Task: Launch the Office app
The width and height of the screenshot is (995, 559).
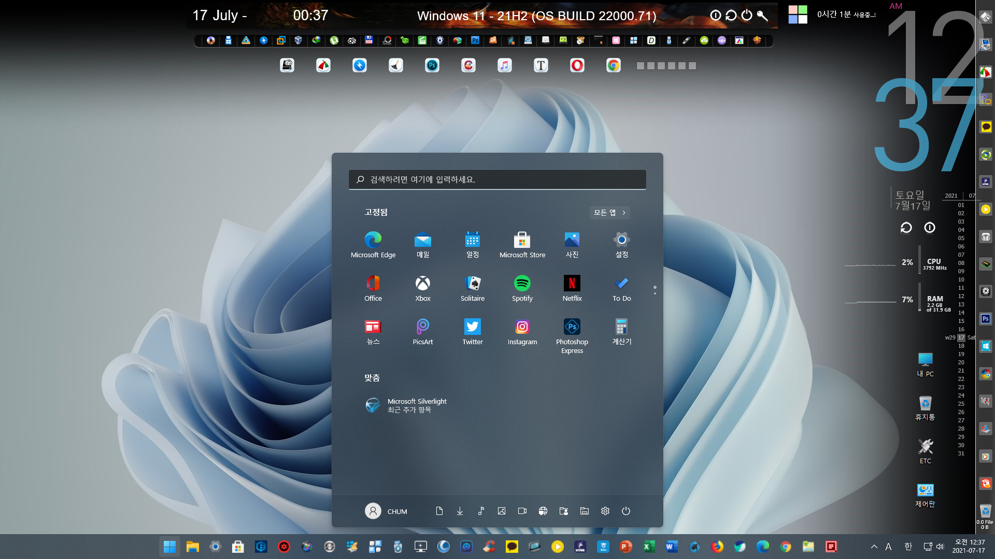Action: (x=373, y=288)
